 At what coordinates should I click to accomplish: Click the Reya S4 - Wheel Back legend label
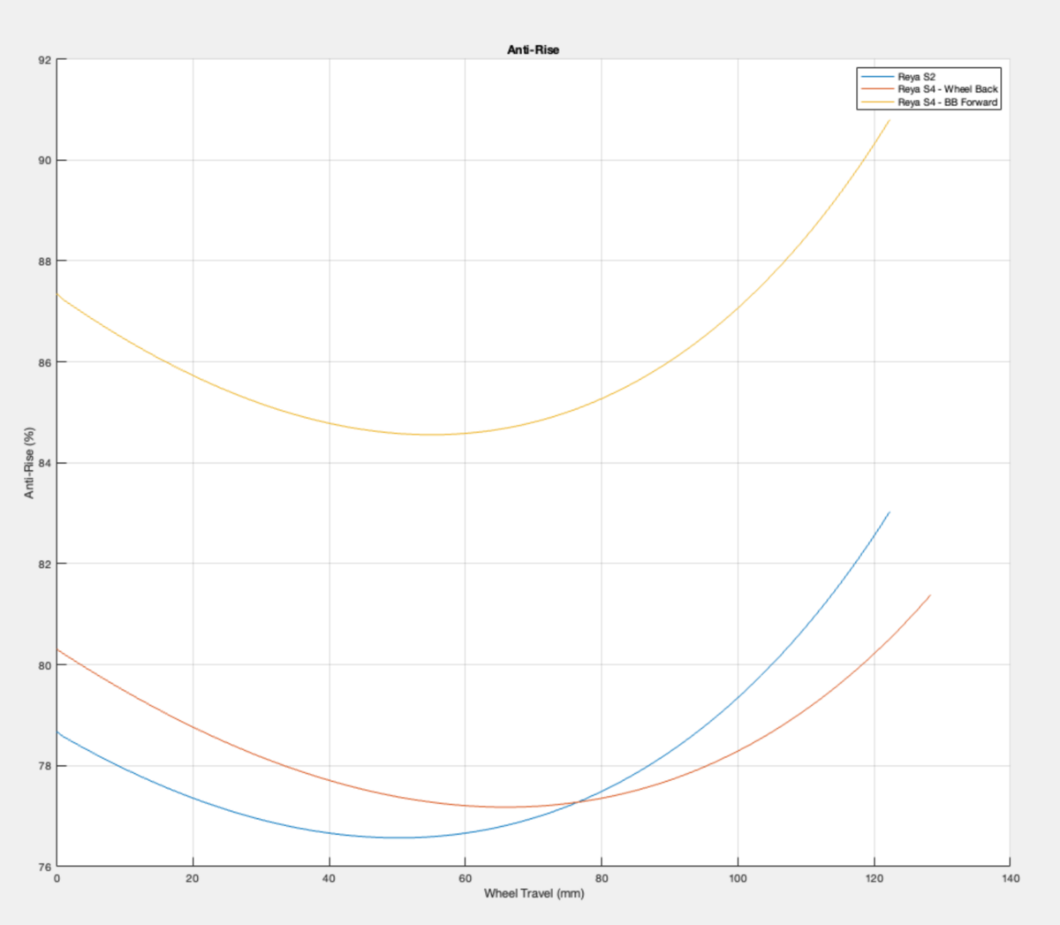(947, 88)
